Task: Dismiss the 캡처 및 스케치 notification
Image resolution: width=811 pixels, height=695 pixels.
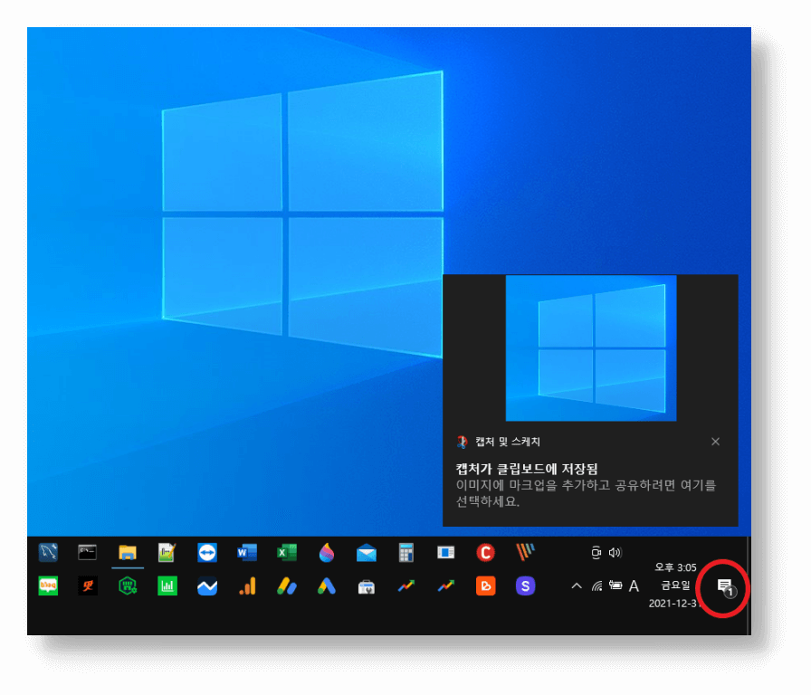Action: pyautogui.click(x=715, y=442)
